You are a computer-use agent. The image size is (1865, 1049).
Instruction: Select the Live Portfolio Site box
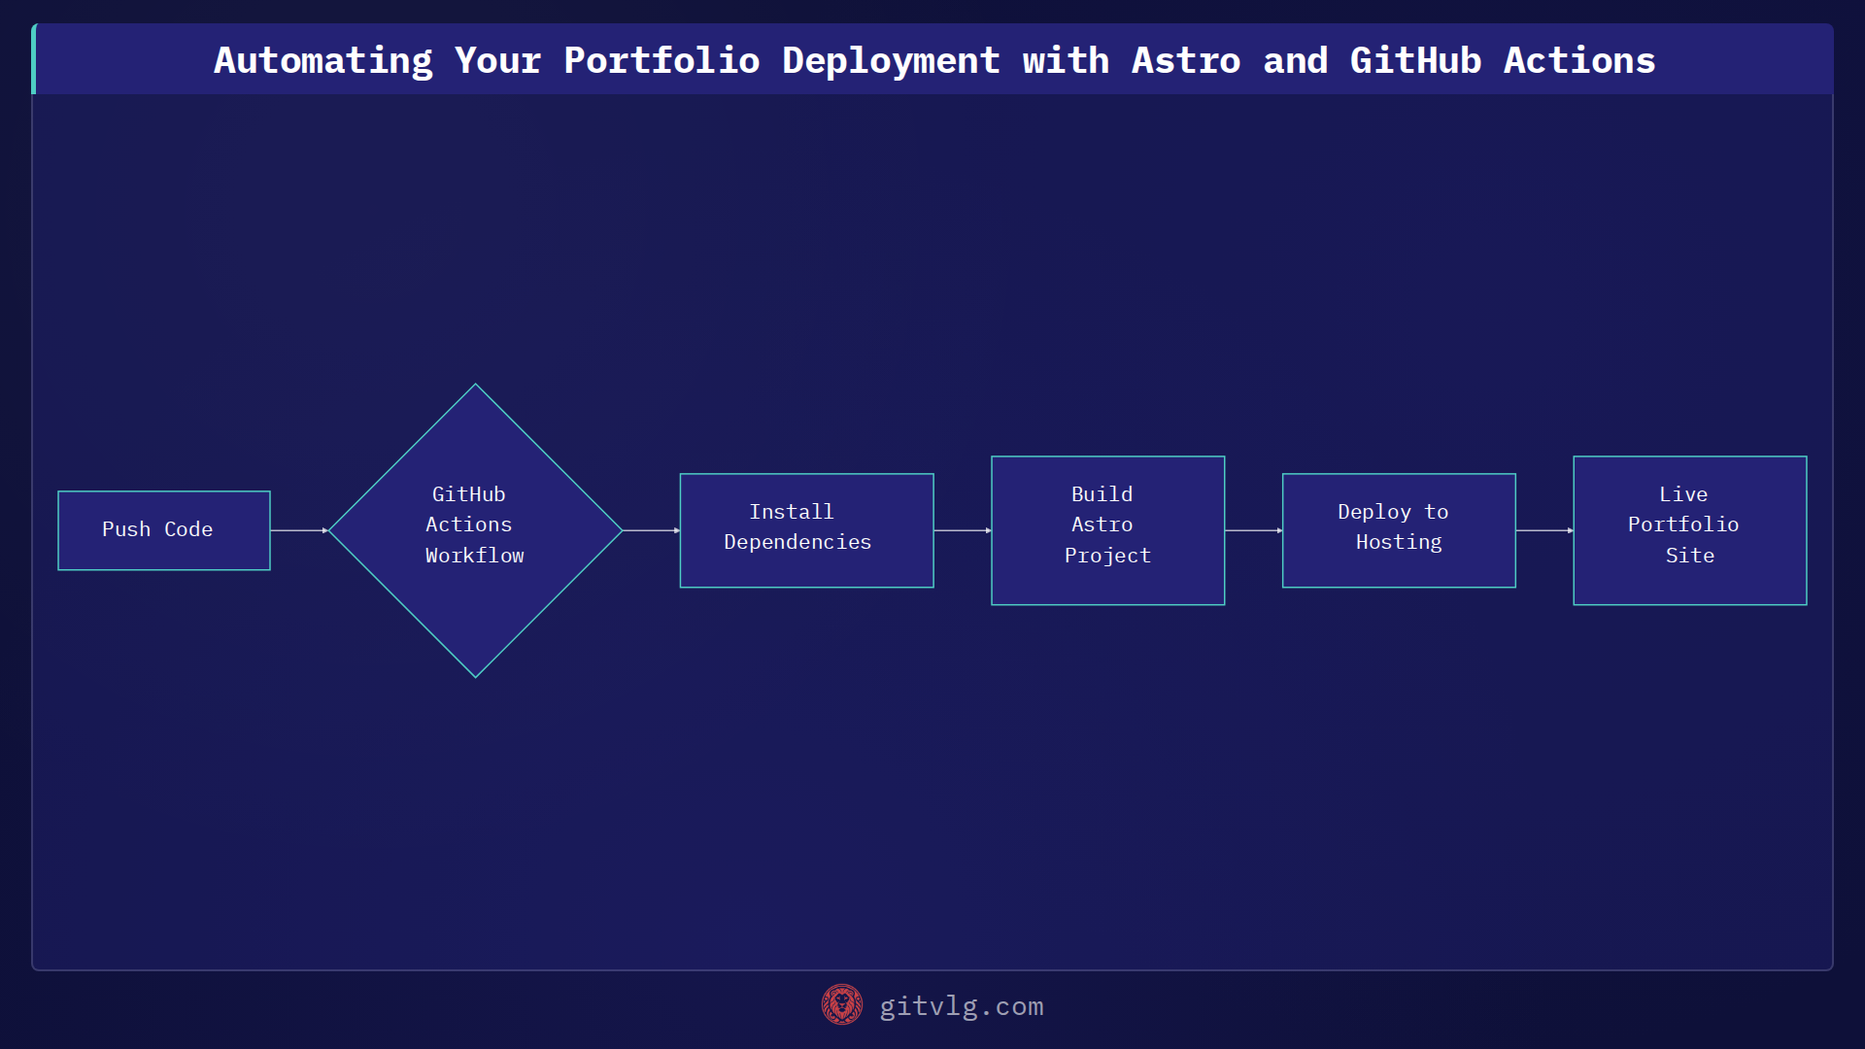(1690, 530)
